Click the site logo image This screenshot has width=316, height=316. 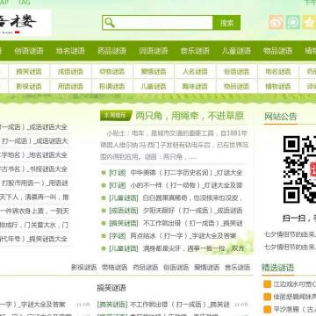(x=25, y=23)
